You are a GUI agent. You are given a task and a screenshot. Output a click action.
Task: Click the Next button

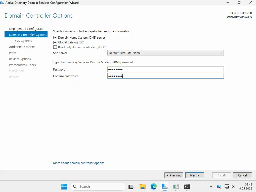click(195, 175)
